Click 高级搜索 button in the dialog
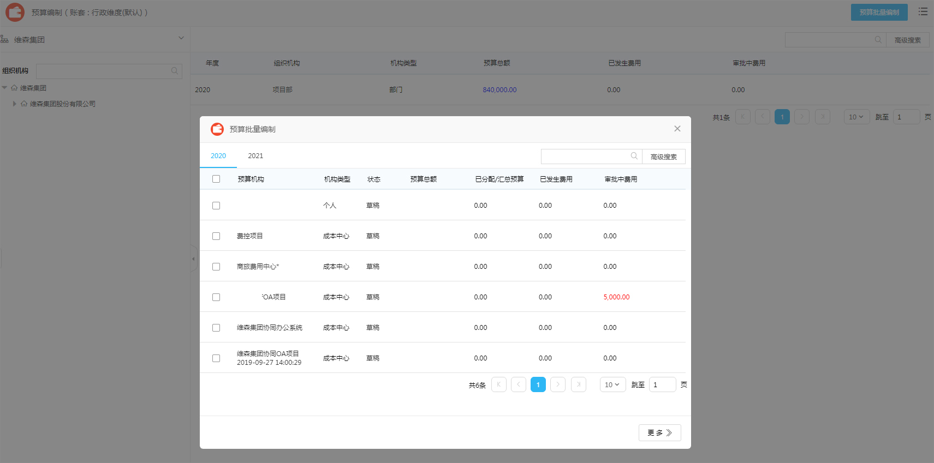 (x=664, y=157)
